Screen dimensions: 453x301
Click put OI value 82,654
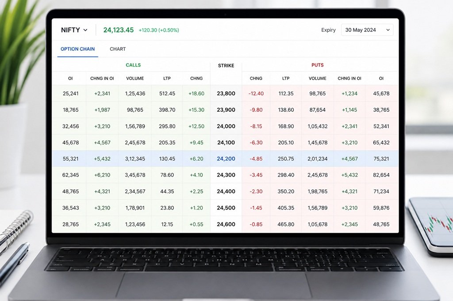coord(381,175)
